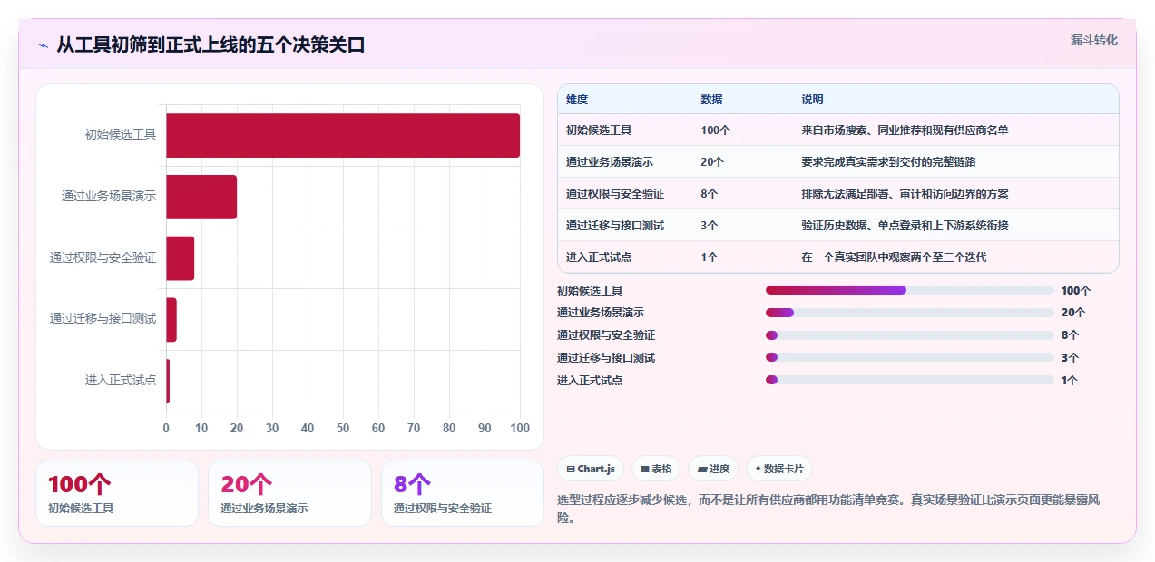1155x562 pixels.
Task: Click the 初始候选工具 bar in the chart
Action: coord(343,135)
